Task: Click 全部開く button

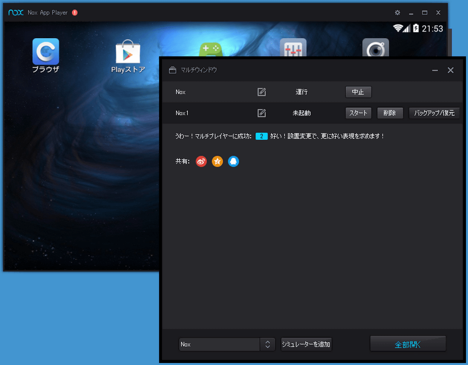Action: (x=407, y=344)
